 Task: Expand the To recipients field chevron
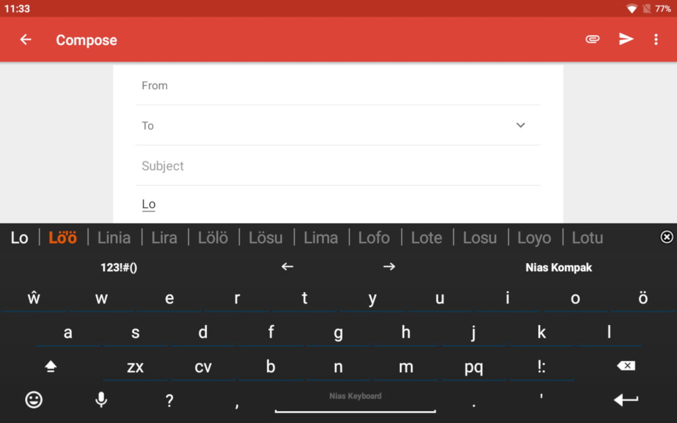[520, 126]
